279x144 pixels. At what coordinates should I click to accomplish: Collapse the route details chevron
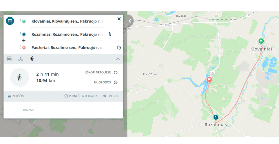[x=118, y=59]
